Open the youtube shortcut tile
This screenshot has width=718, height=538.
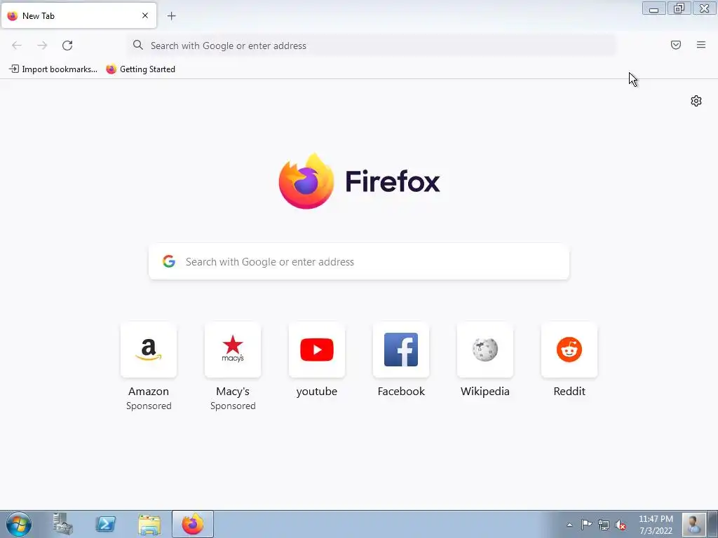coord(317,350)
